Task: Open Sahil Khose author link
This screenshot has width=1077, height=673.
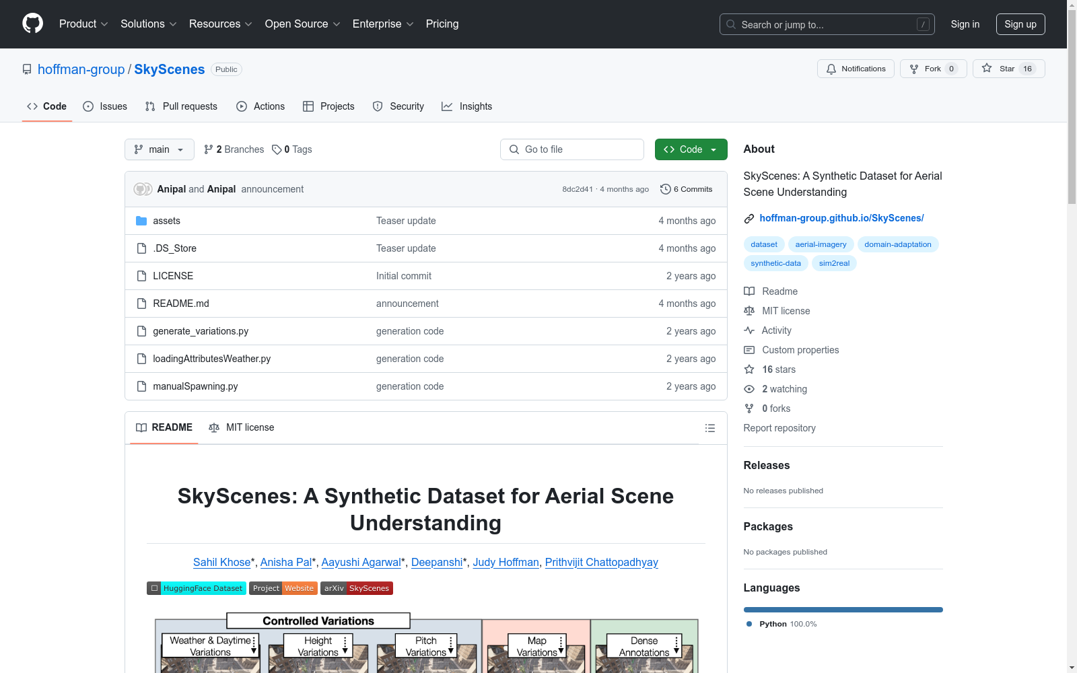Action: pos(222,563)
